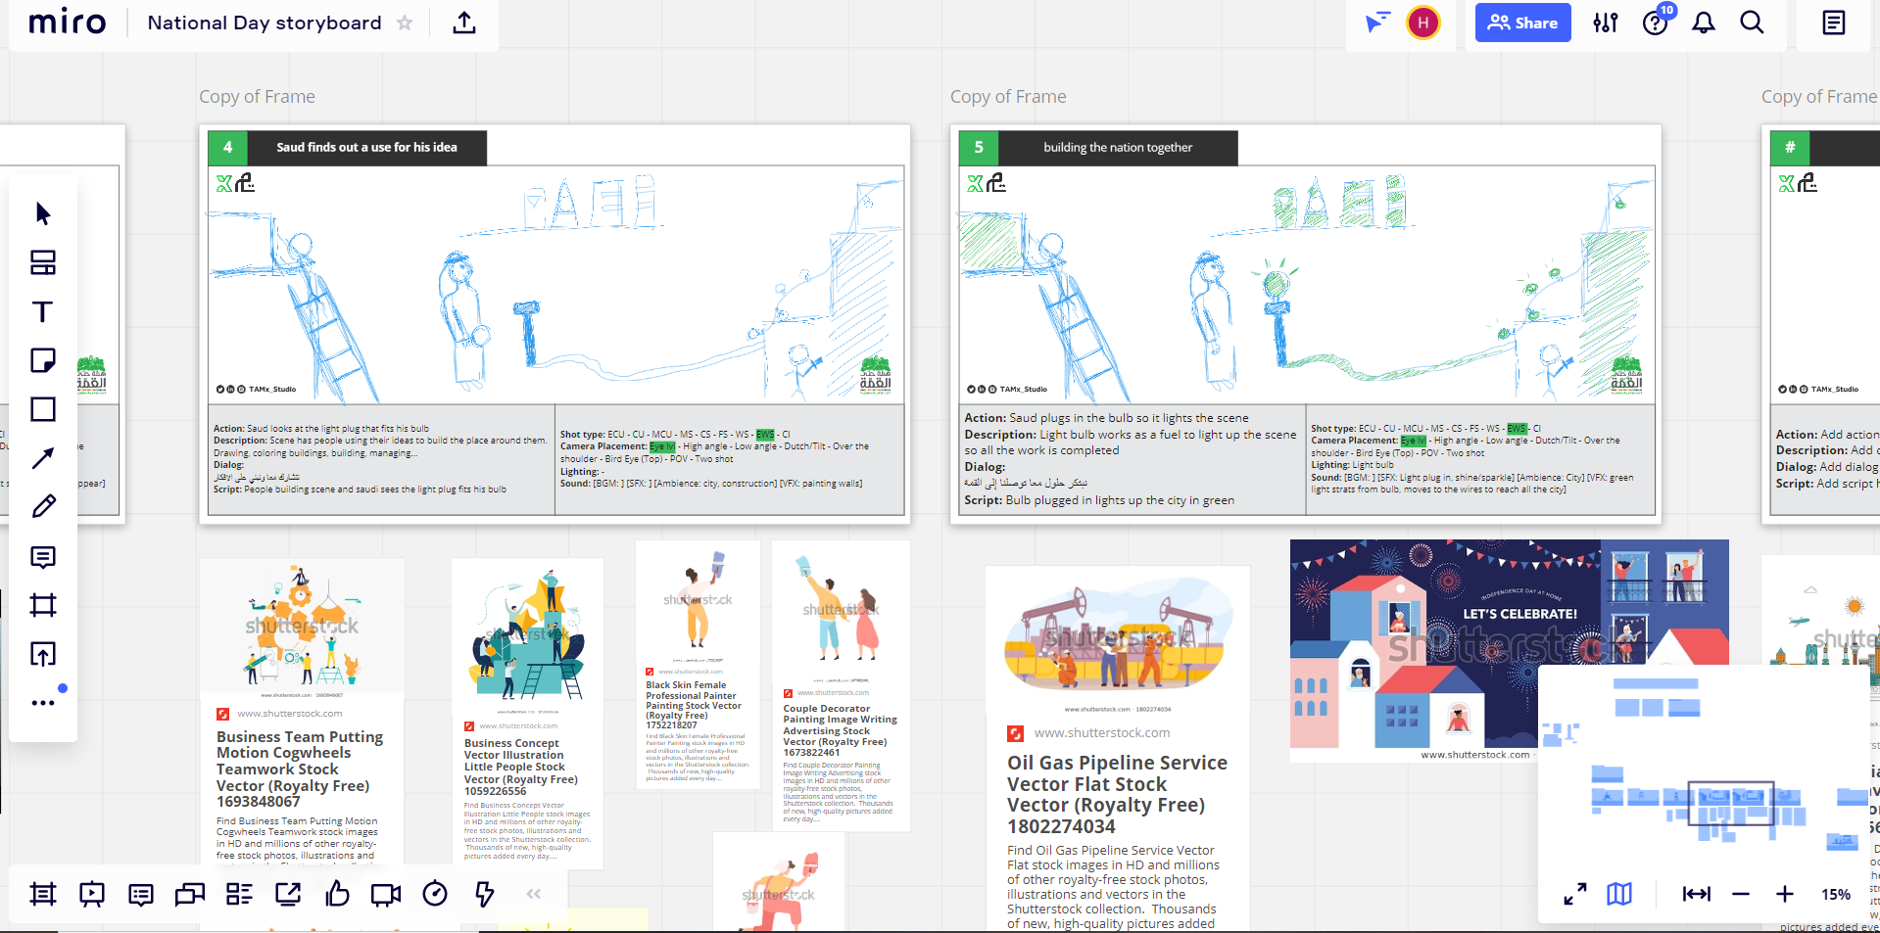The width and height of the screenshot is (1880, 933).
Task: Open the timer tool
Action: (x=435, y=893)
